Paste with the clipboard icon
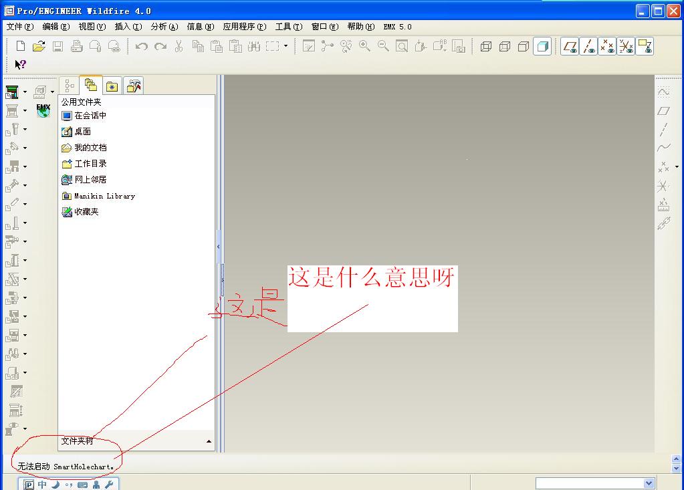 tap(217, 46)
